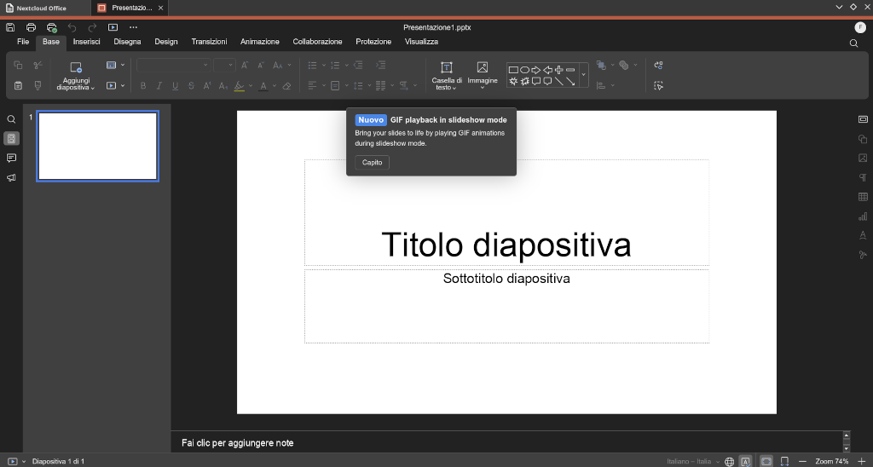Click the Merge shapes icon

[624, 65]
